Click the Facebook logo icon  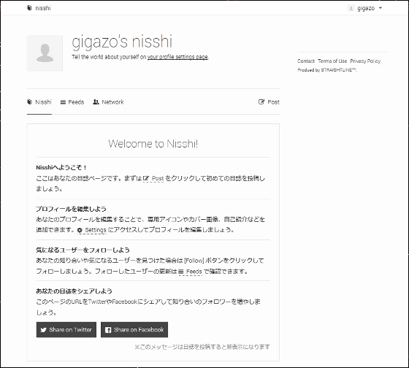(x=108, y=330)
